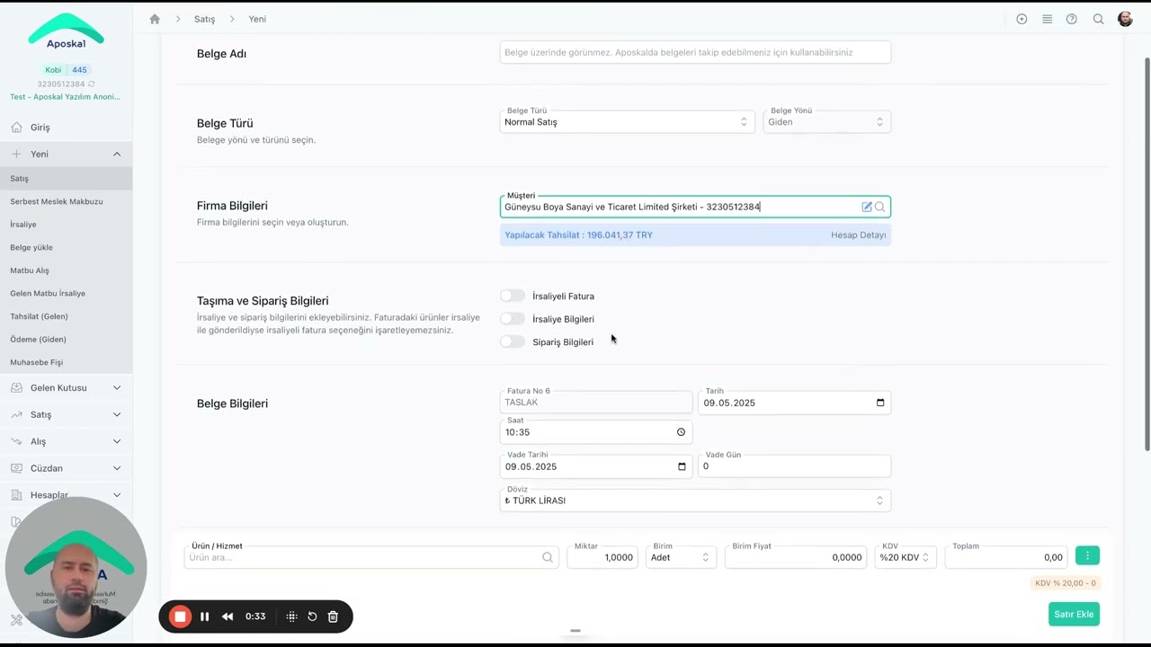Focus the Miktar quantity field
The height and width of the screenshot is (647, 1151).
[602, 557]
